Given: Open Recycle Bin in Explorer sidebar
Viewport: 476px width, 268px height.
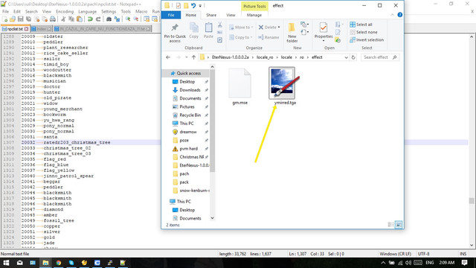Looking at the screenshot, I should point(190,115).
